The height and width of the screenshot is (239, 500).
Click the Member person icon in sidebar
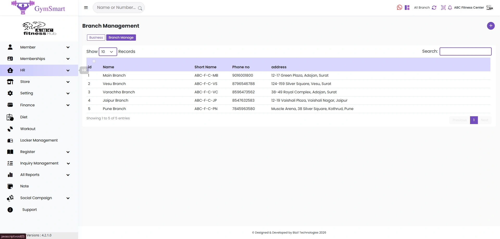[x=10, y=47]
